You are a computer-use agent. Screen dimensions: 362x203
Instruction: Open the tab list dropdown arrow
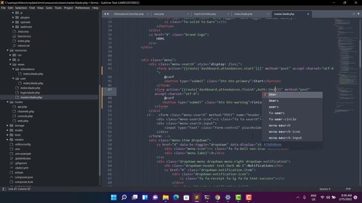pos(359,14)
